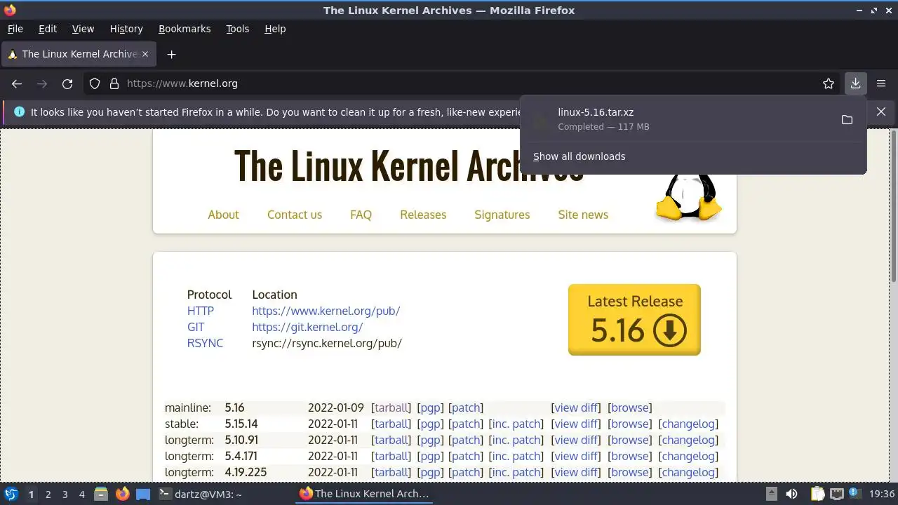The width and height of the screenshot is (898, 505).
Task: Download the mainline 5.16 tarball
Action: pyautogui.click(x=391, y=408)
